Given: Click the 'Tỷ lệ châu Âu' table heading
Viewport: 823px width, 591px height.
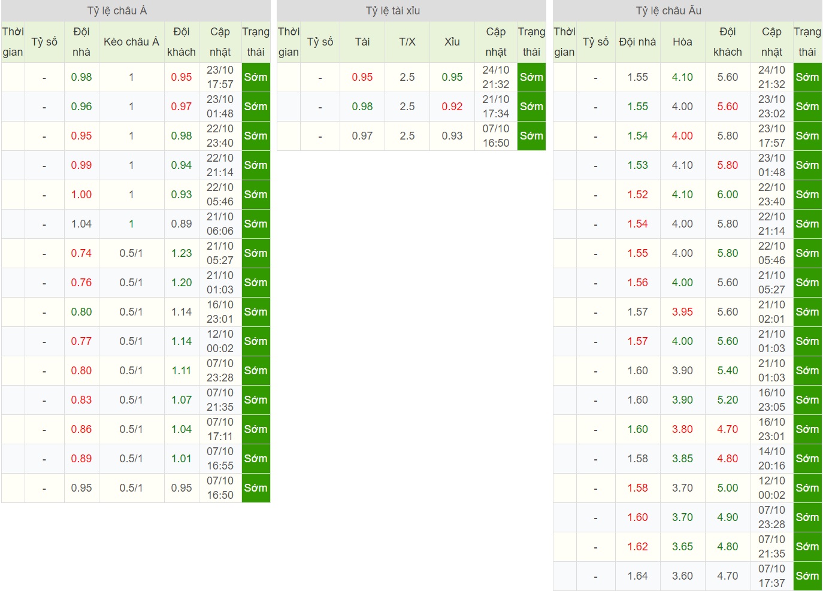Looking at the screenshot, I should 668,11.
